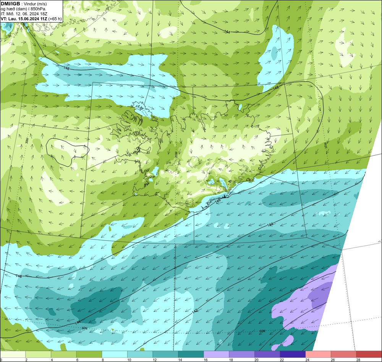
Task: Click the closed height contour west of Iceland
Action: coord(68,152)
